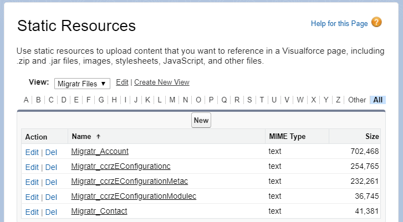
Task: Click size value 702,468
Action: point(365,152)
